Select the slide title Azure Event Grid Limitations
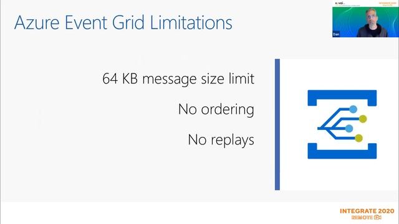This screenshot has height=224, width=399. tap(123, 22)
